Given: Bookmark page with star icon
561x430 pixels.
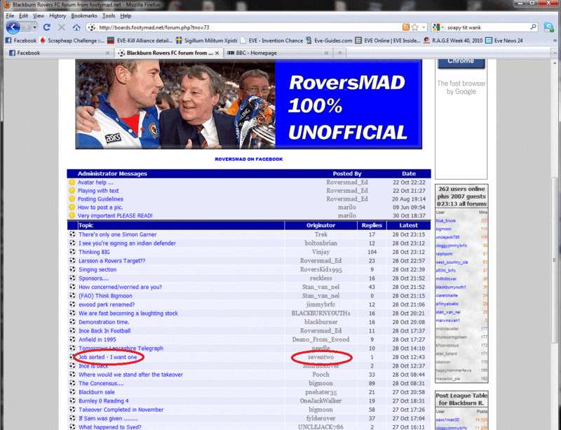Looking at the screenshot, I should tap(415, 27).
